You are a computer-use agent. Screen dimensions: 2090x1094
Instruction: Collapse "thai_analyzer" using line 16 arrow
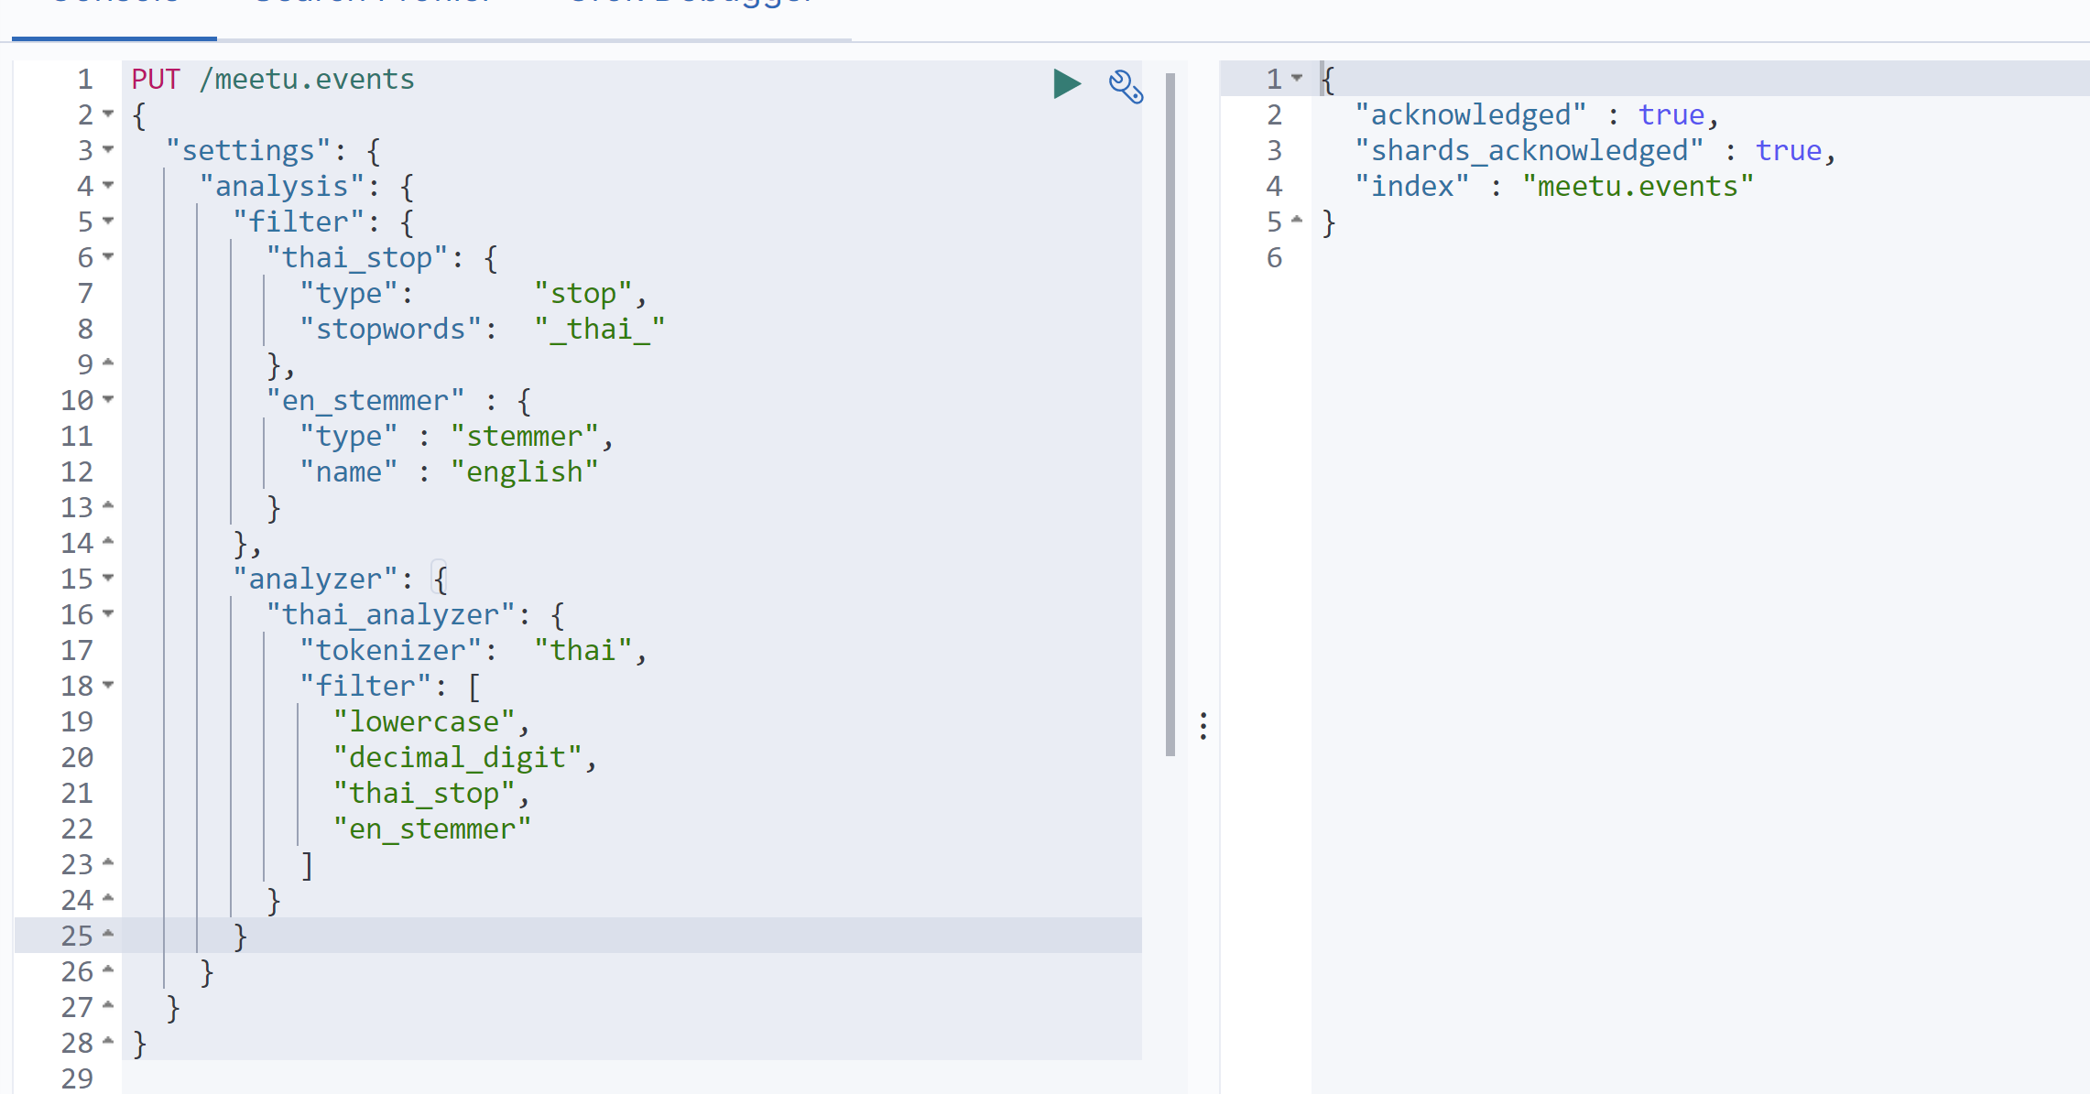108,613
